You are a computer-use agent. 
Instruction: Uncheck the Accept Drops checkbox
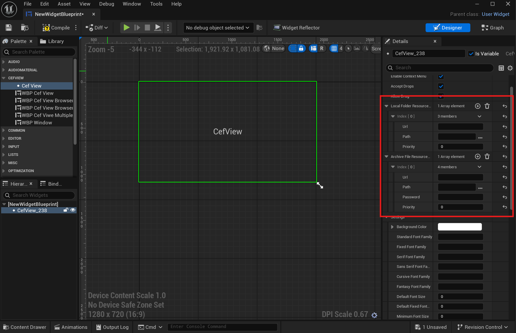pos(441,86)
